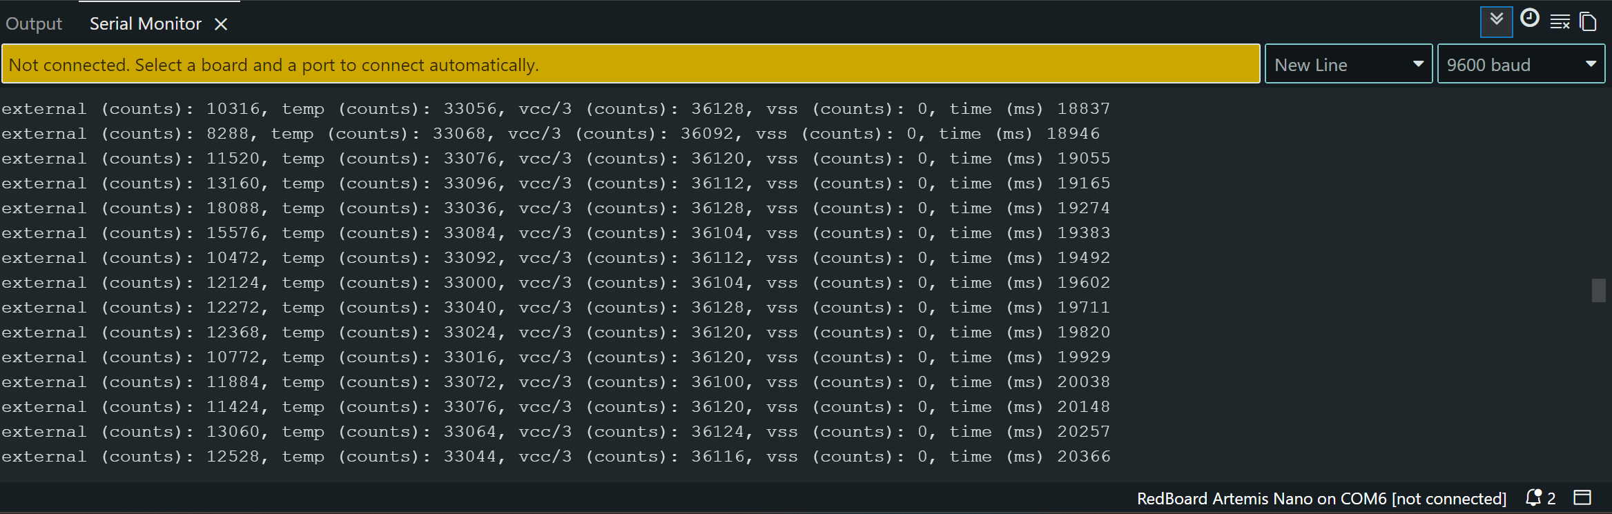This screenshot has width=1612, height=514.
Task: Click the line with external counts 8288
Action: tap(550, 134)
